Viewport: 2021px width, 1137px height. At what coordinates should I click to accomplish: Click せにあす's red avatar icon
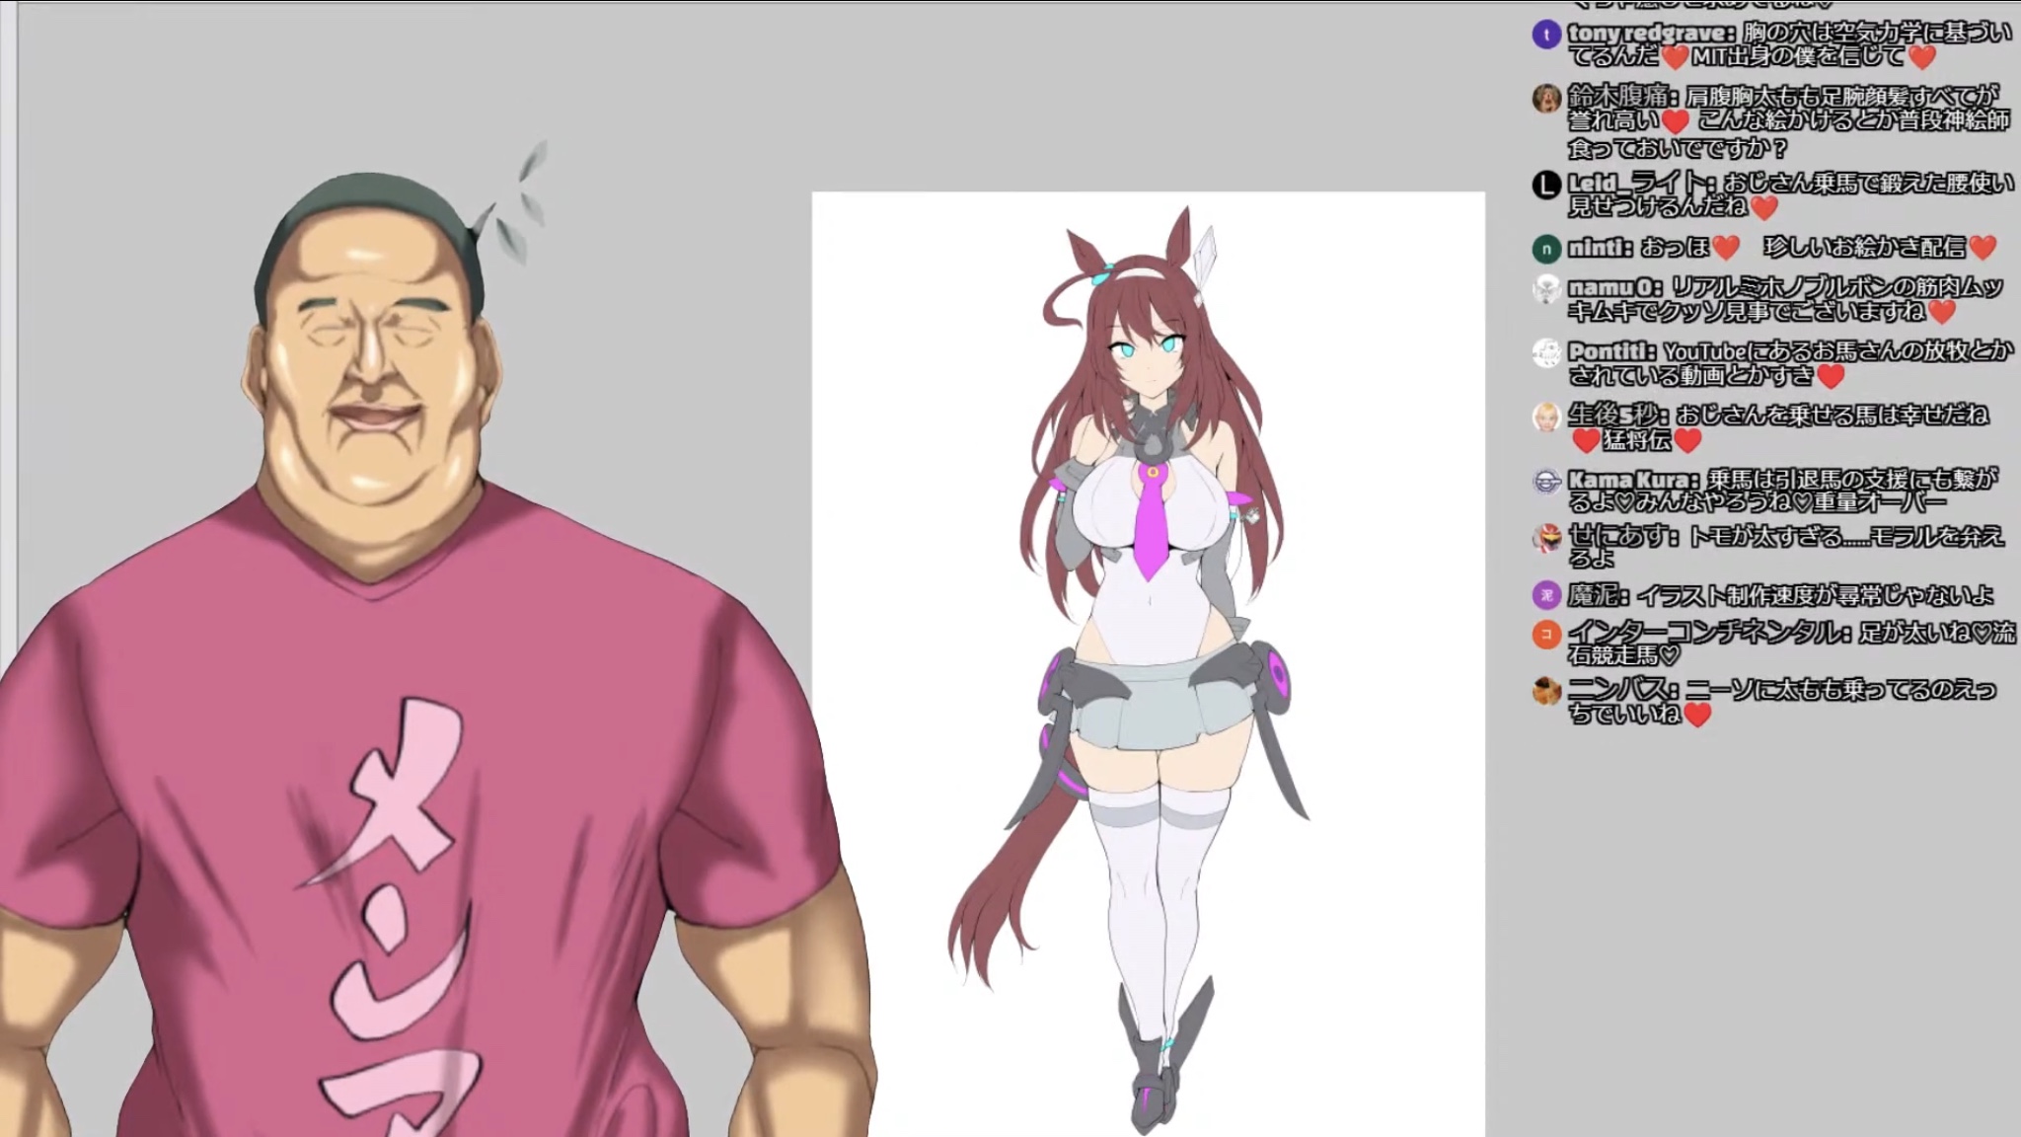(1546, 539)
